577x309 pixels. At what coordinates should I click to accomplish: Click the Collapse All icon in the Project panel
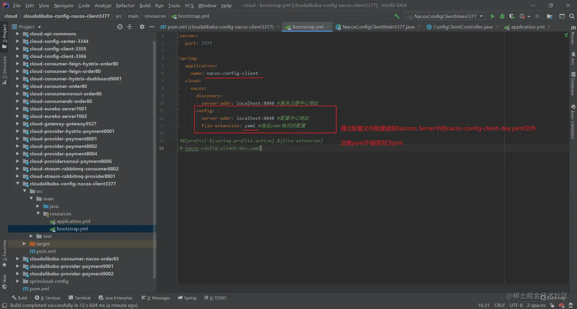tap(129, 27)
